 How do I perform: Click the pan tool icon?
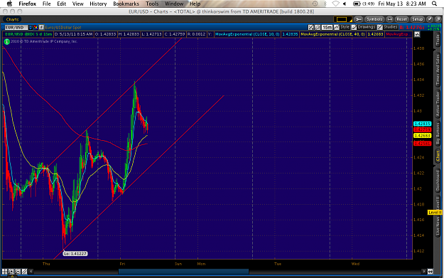[x=318, y=27]
